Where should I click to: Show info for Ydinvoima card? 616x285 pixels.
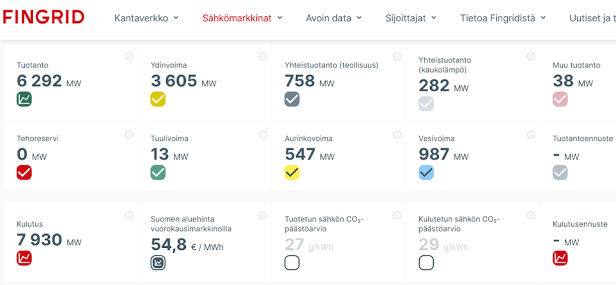(263, 57)
